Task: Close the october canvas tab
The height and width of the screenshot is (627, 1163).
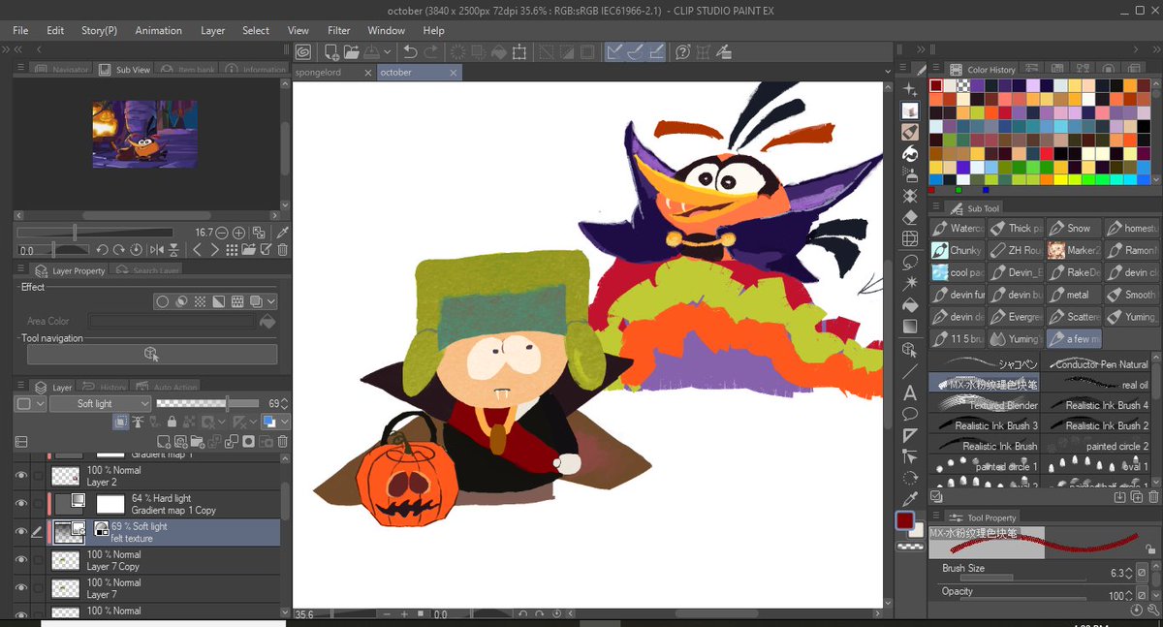Action: 454,73
